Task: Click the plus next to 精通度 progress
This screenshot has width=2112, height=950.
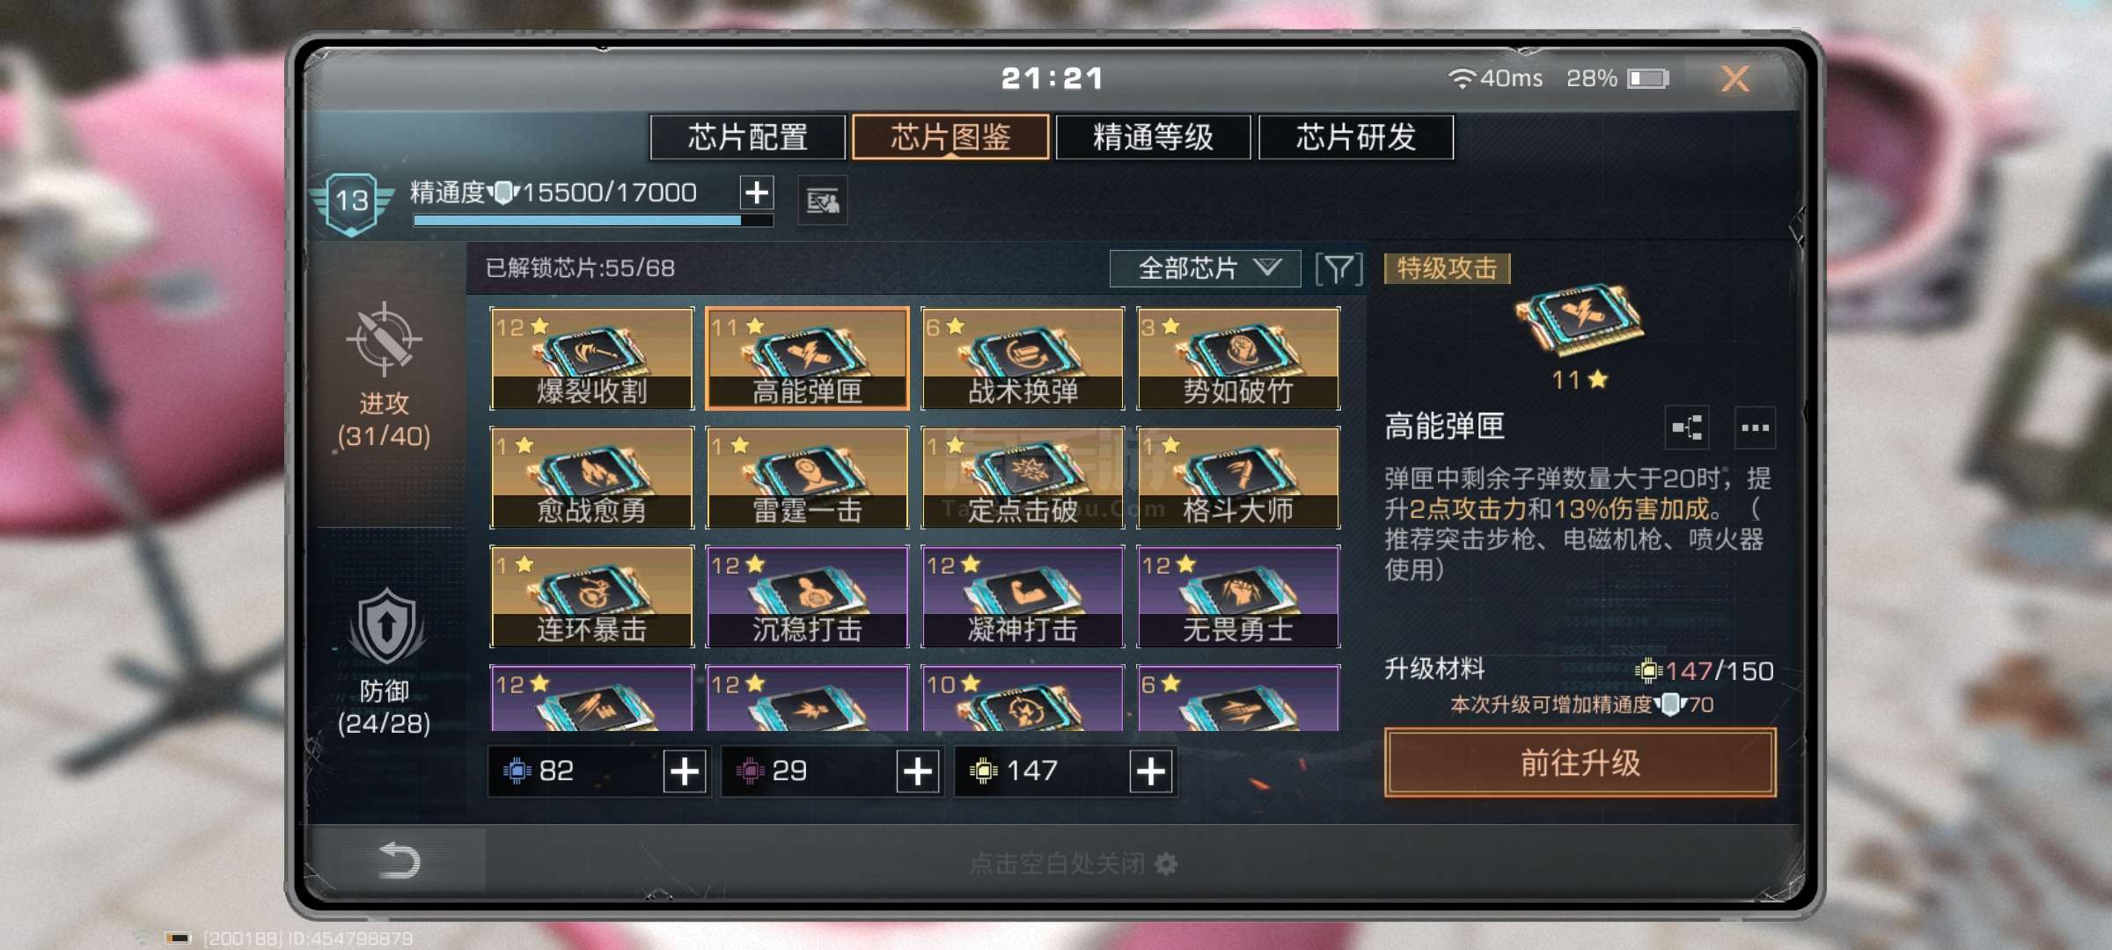Action: click(757, 192)
